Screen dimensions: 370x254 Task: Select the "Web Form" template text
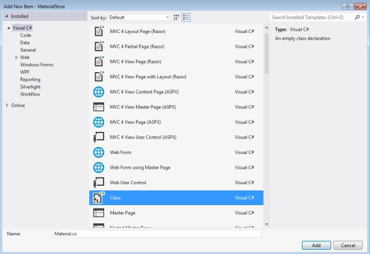tap(121, 152)
